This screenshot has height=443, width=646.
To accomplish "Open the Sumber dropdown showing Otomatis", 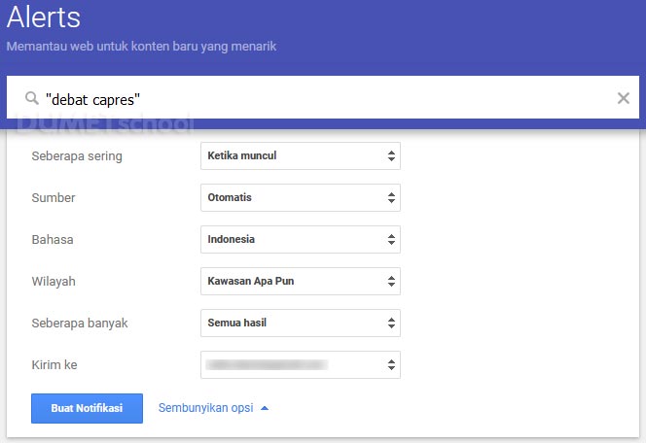I will (301, 198).
